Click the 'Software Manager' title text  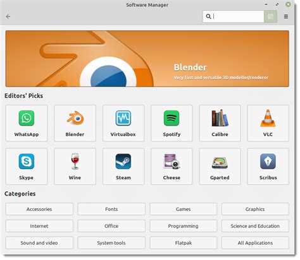pos(147,5)
